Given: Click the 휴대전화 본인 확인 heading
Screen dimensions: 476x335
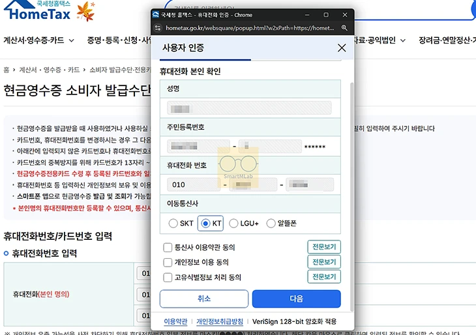Looking at the screenshot, I should (x=190, y=71).
